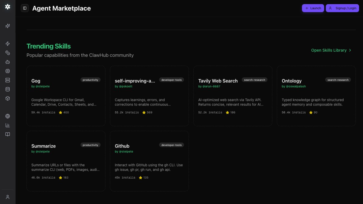Click the Agent Marketplace title
This screenshot has height=204, width=363.
[x=61, y=8]
